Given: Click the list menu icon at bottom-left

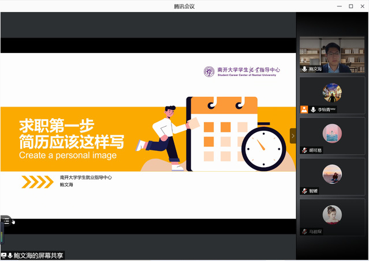Looking at the screenshot, I should pyautogui.click(x=6, y=221).
